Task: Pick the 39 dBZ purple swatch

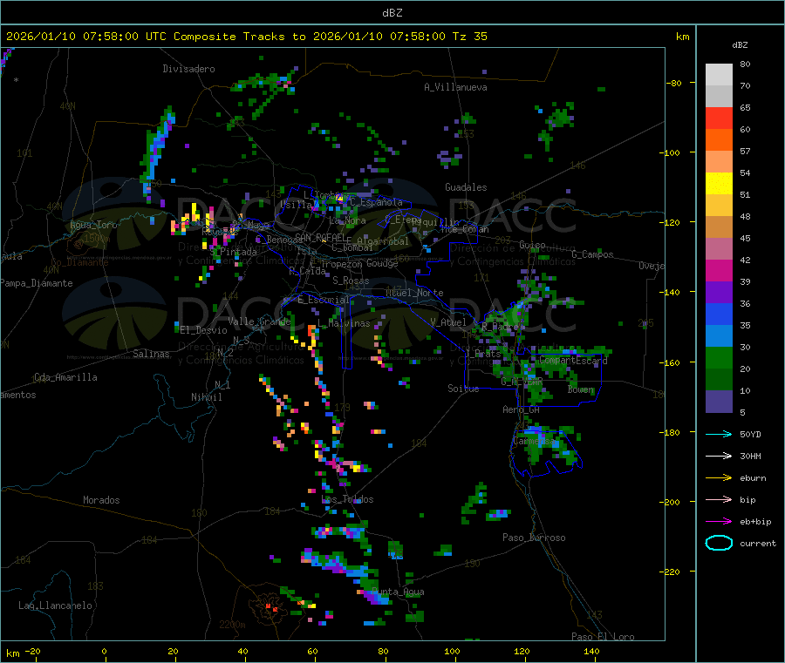Action: [x=719, y=293]
